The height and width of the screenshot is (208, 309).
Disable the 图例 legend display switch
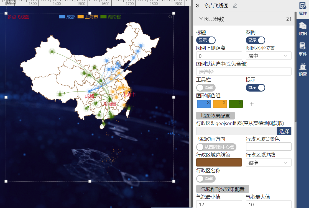click(x=256, y=40)
